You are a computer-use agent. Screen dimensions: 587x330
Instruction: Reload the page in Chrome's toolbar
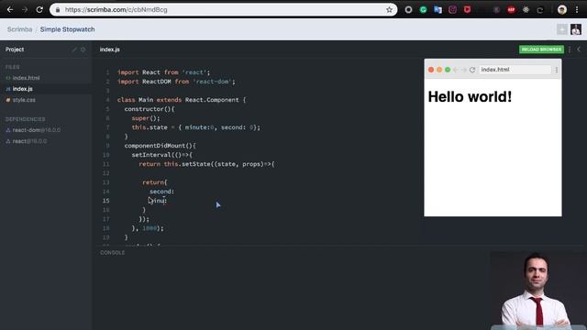pyautogui.click(x=39, y=10)
